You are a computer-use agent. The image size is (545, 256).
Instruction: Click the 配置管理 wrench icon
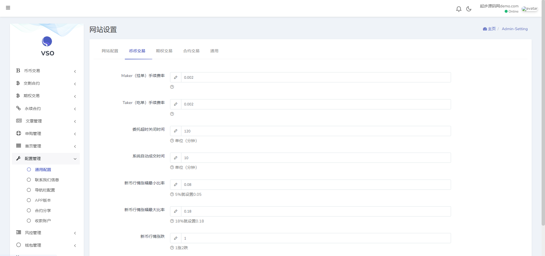click(18, 158)
